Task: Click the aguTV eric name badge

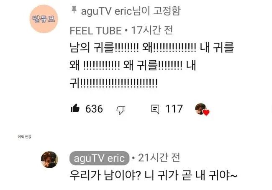Action: click(x=100, y=158)
